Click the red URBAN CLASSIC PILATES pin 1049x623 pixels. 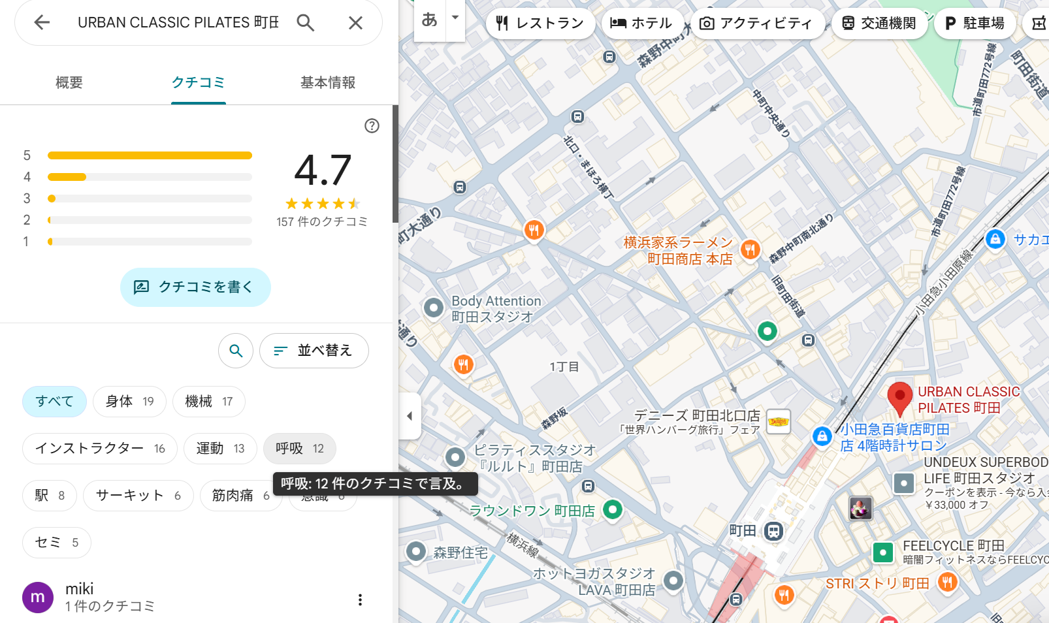(899, 397)
